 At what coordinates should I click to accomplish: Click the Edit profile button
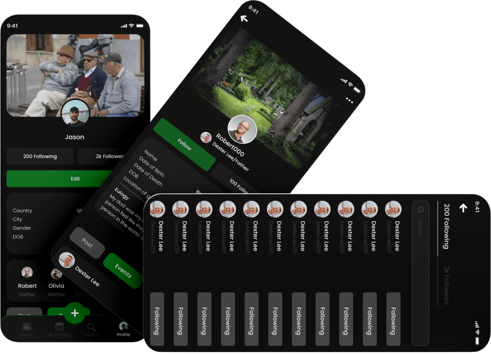pos(75,179)
